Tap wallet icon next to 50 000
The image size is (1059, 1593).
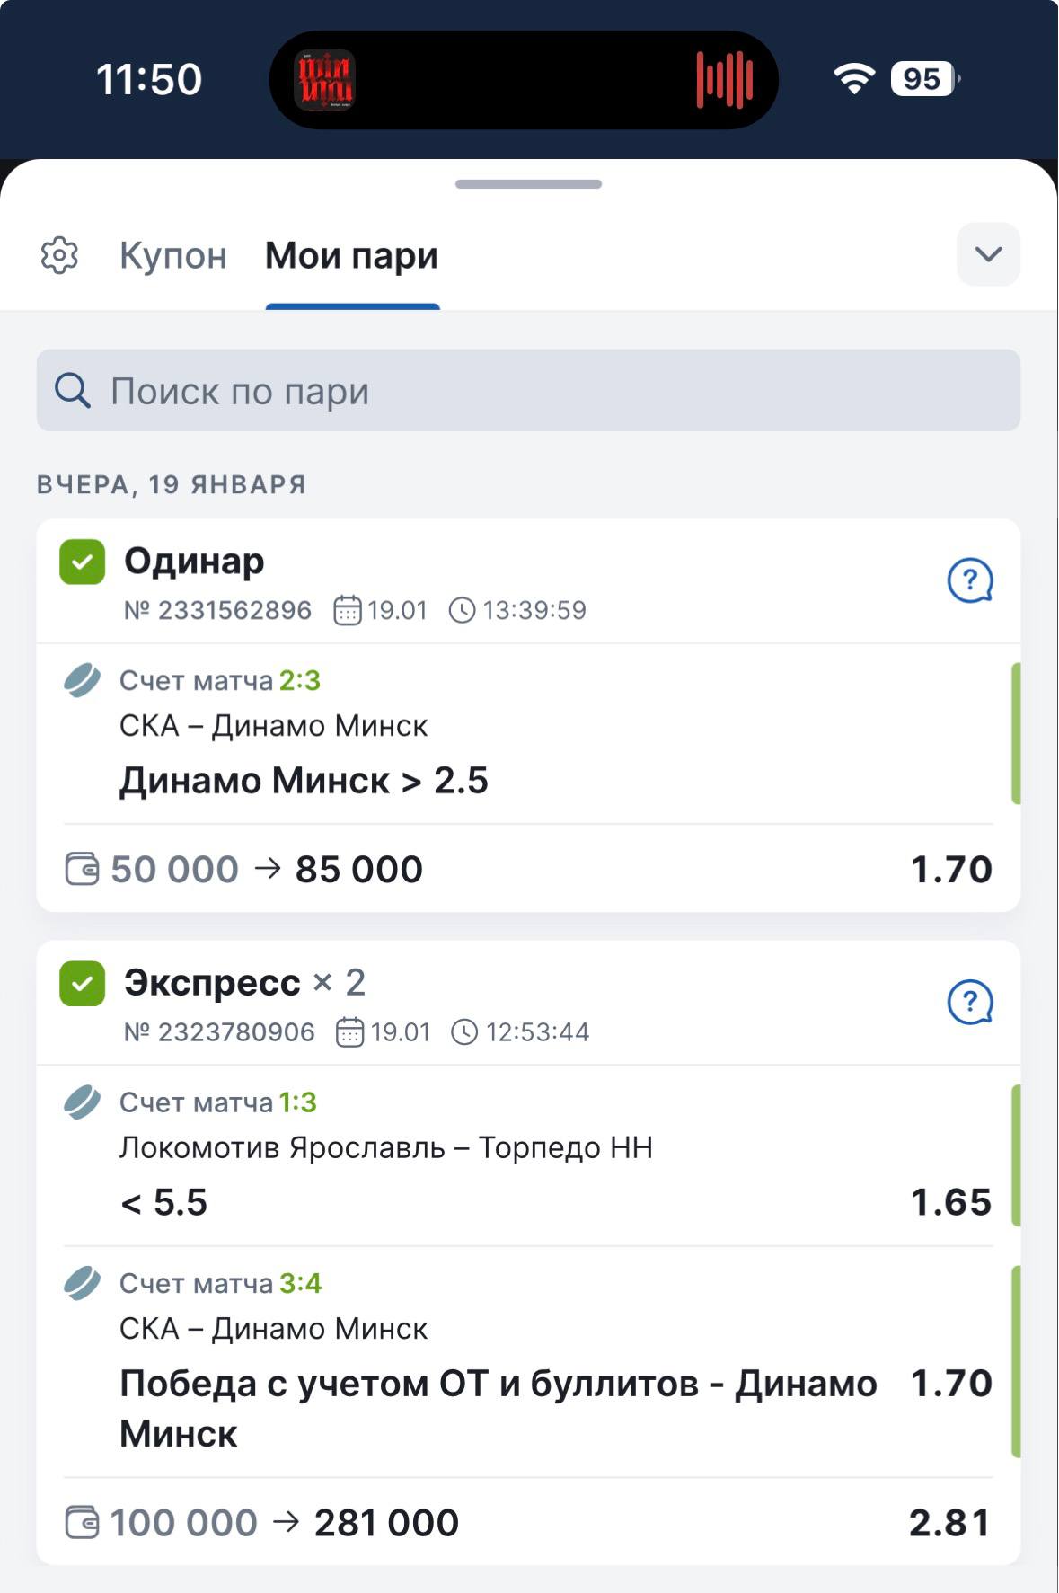(x=82, y=870)
